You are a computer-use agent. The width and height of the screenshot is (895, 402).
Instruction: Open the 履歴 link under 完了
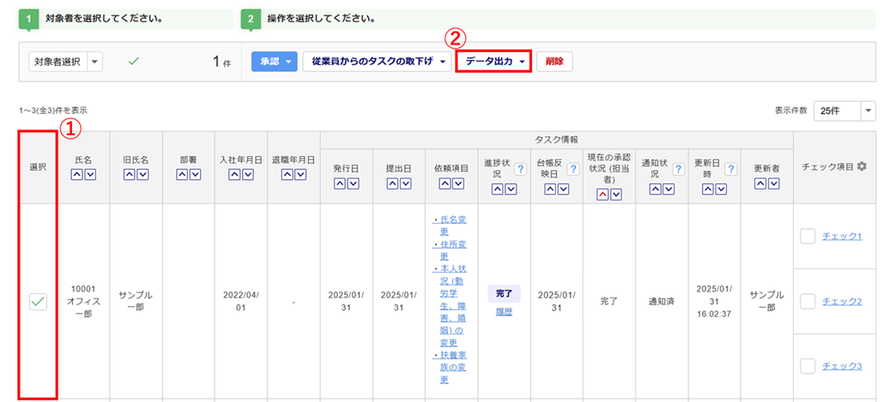coord(503,314)
